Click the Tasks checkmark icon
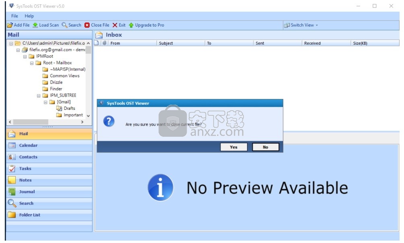 (x=12, y=169)
